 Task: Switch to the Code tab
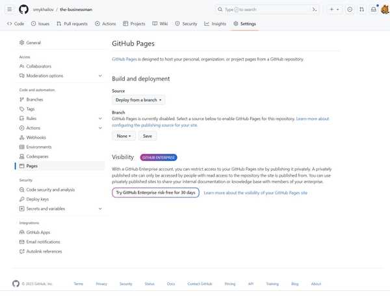(x=16, y=23)
